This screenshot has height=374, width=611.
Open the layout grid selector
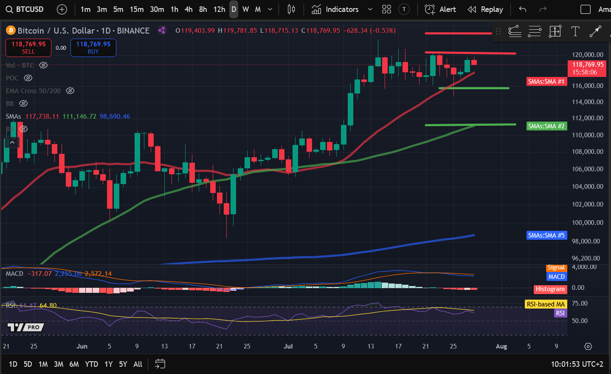[386, 9]
